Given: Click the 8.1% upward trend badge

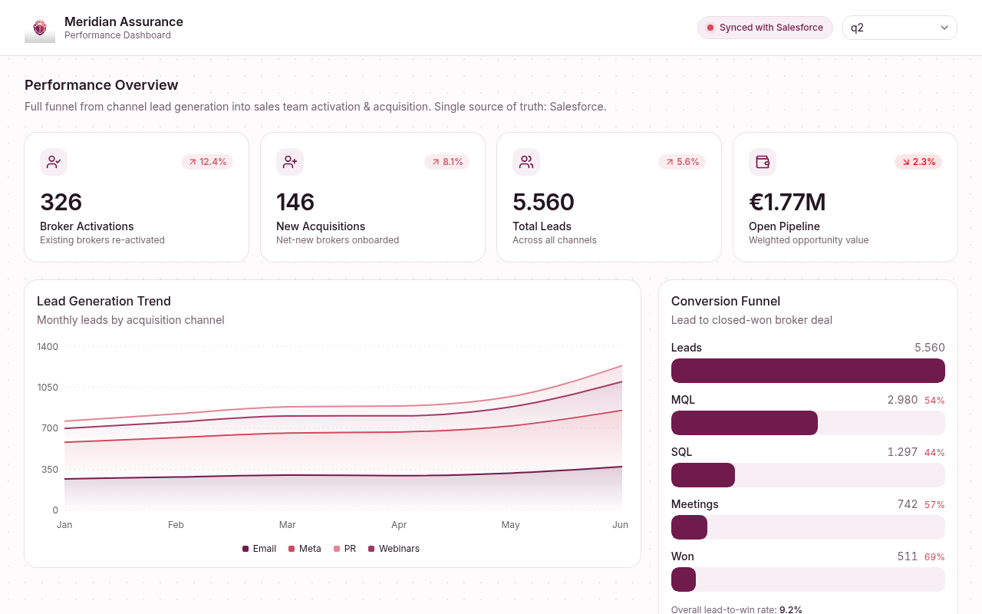Looking at the screenshot, I should coord(447,162).
